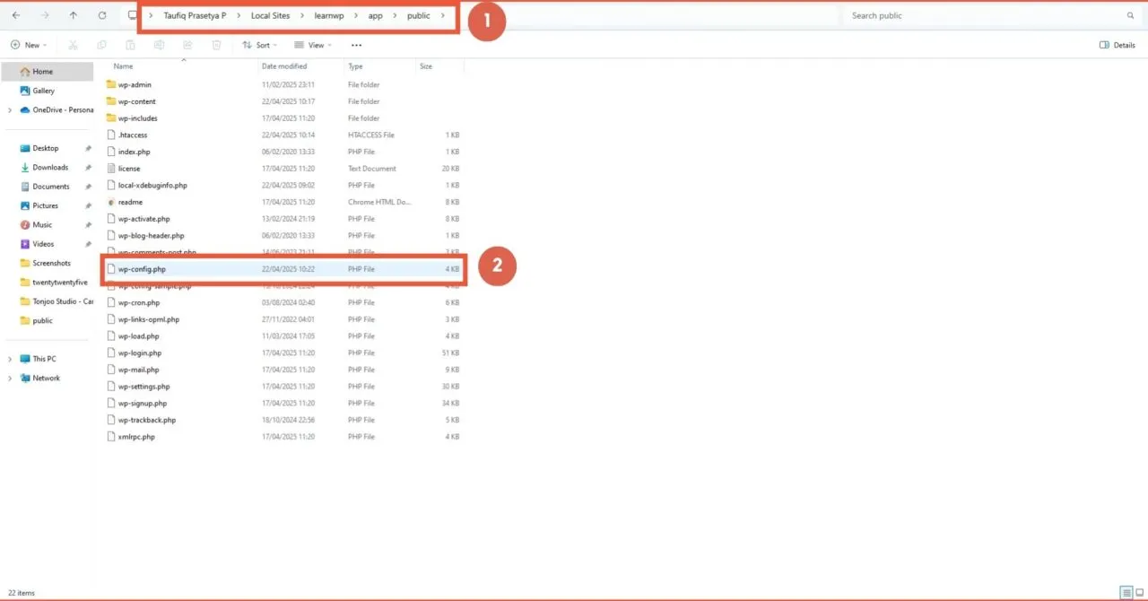This screenshot has width=1148, height=601.
Task: Select the Cut icon on the toolbar
Action: [73, 45]
